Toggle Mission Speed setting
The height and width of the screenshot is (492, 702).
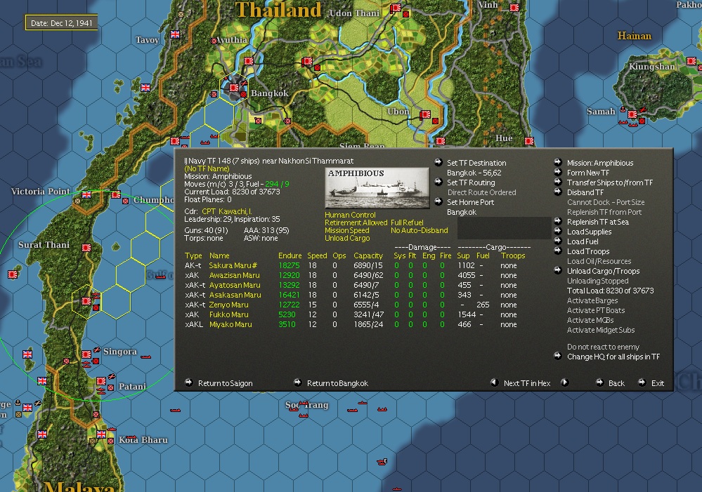pos(347,230)
